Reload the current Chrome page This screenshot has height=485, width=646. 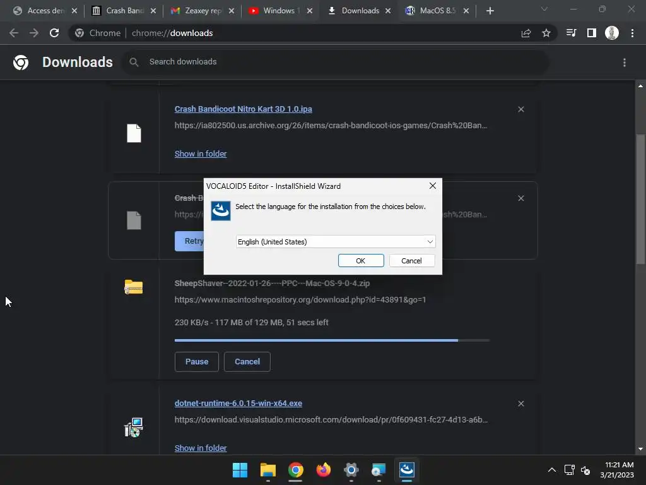[54, 33]
